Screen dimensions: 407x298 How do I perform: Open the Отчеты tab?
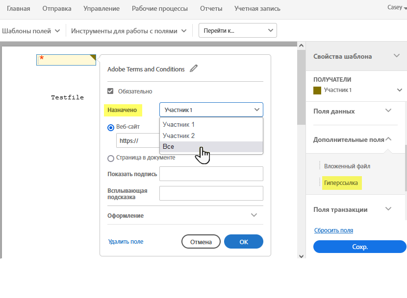pyautogui.click(x=211, y=9)
